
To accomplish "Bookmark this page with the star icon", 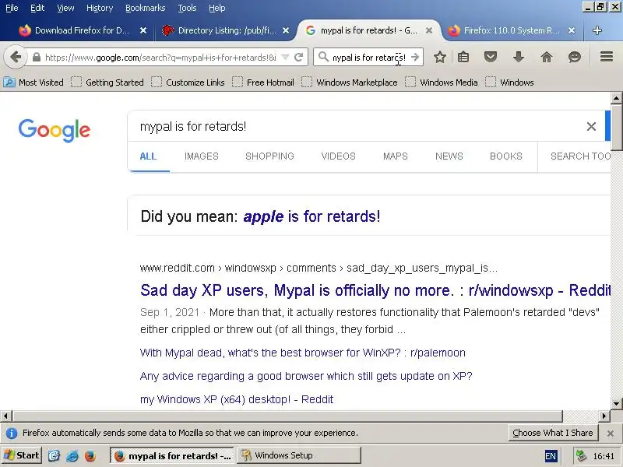I will tap(439, 57).
